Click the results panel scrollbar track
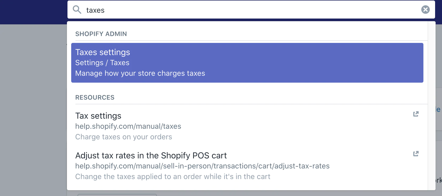Viewport: 442px width, 196px height. [432, 106]
